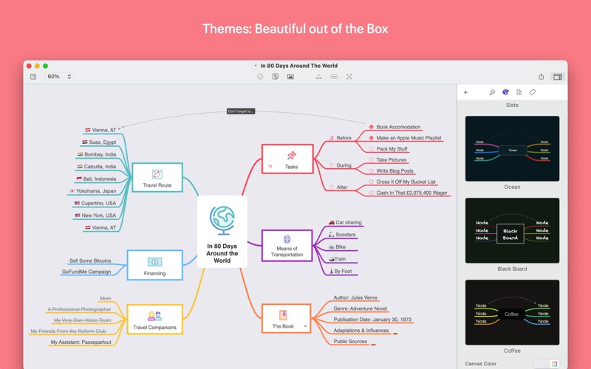This screenshot has width=591, height=369.
Task: Select the "Yokohama, Japan" node
Action: (93, 191)
